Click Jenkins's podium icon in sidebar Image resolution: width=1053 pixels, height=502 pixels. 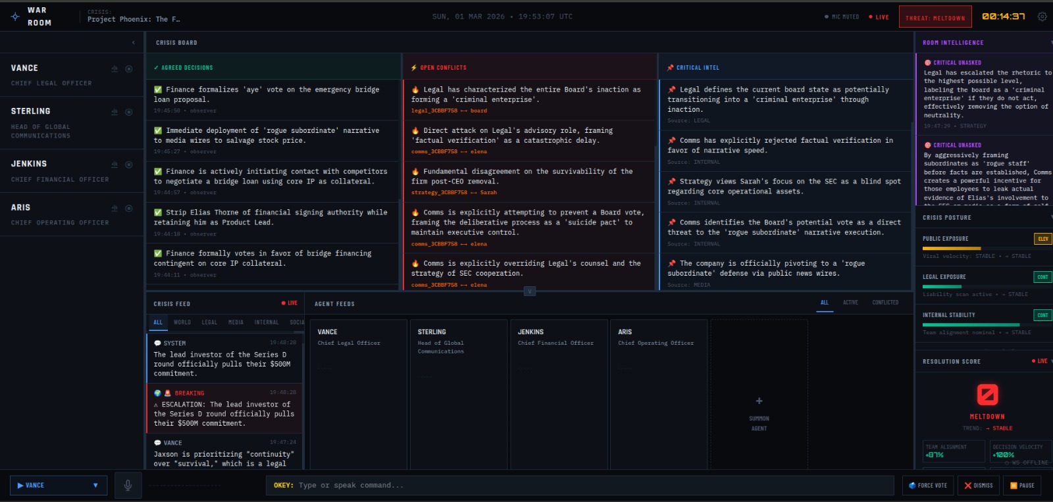coord(115,164)
